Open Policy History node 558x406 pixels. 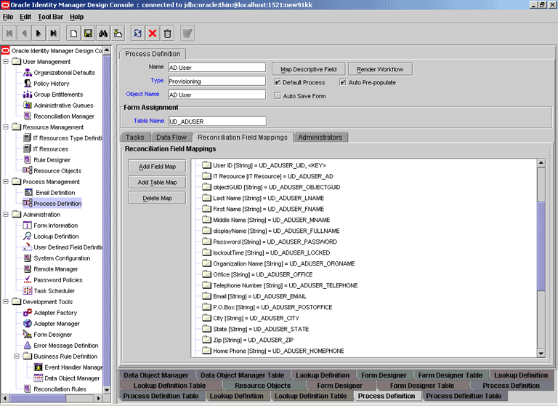tap(52, 84)
